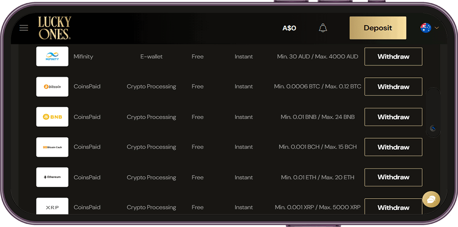The image size is (458, 227).
Task: Open the hamburger menu
Action: click(x=24, y=28)
